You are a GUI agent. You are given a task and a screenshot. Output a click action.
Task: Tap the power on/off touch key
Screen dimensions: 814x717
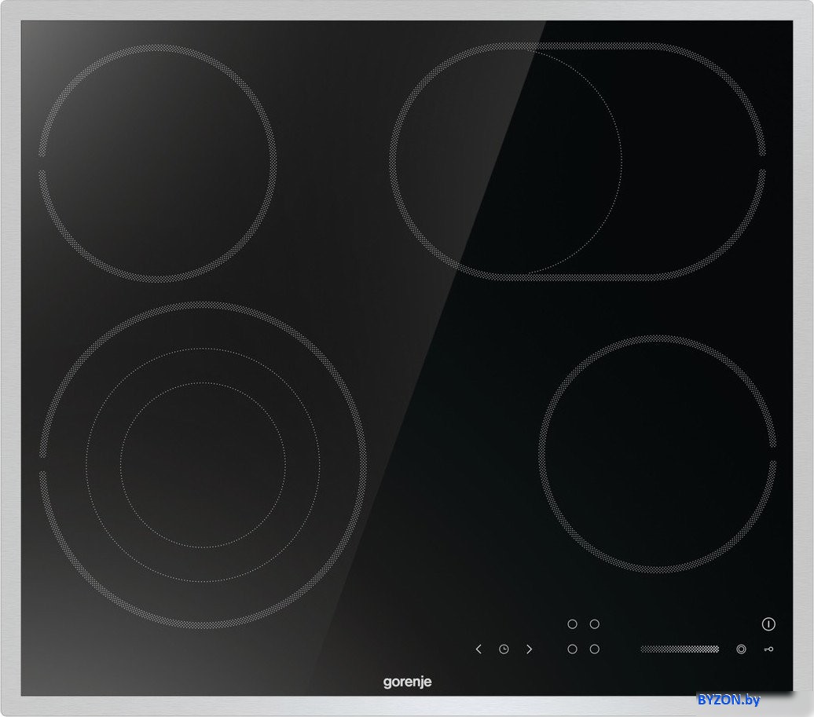click(768, 624)
